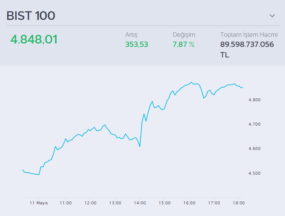Click the BIST 100 title
The image size is (285, 216).
coord(31,16)
